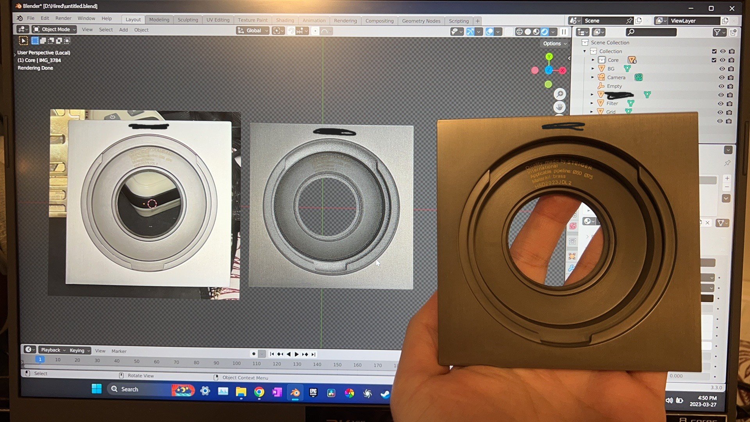Open the outliner filter dropdown
This screenshot has width=750, height=422.
pos(720,32)
